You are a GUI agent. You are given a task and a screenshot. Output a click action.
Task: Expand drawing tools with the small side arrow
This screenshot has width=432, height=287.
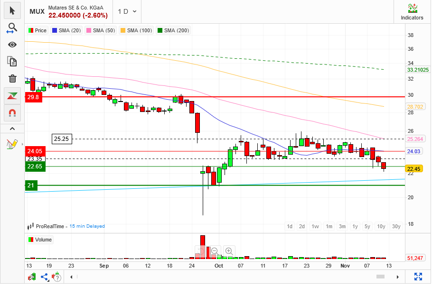pos(22,144)
